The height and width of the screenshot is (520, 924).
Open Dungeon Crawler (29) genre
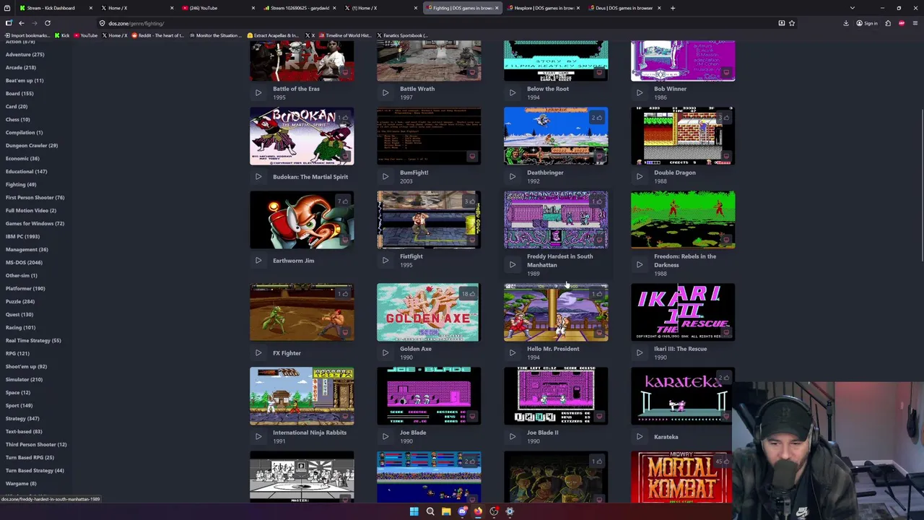tap(32, 145)
